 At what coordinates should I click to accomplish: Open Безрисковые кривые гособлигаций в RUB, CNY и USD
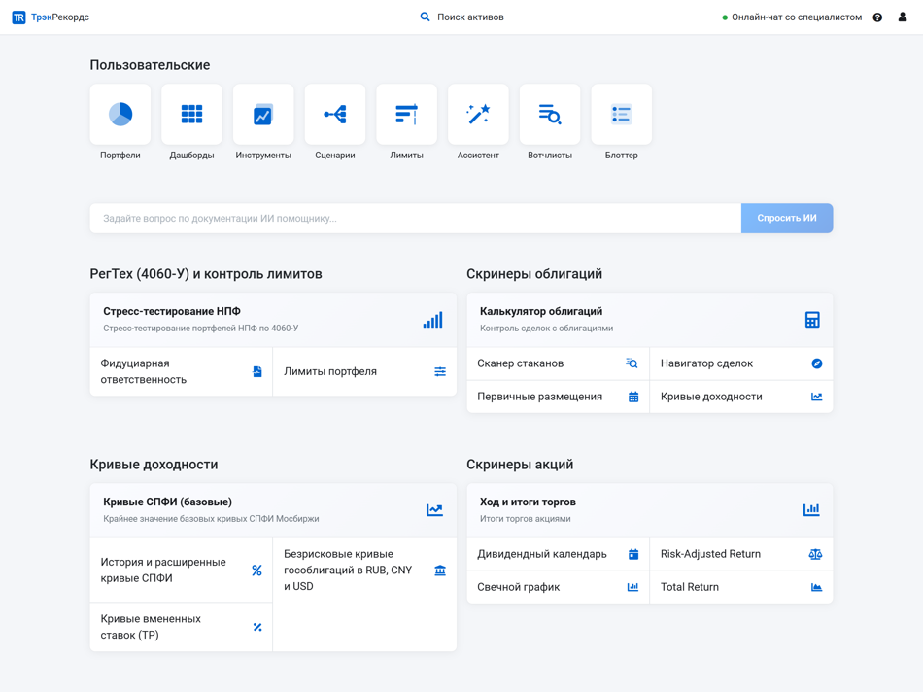[365, 571]
